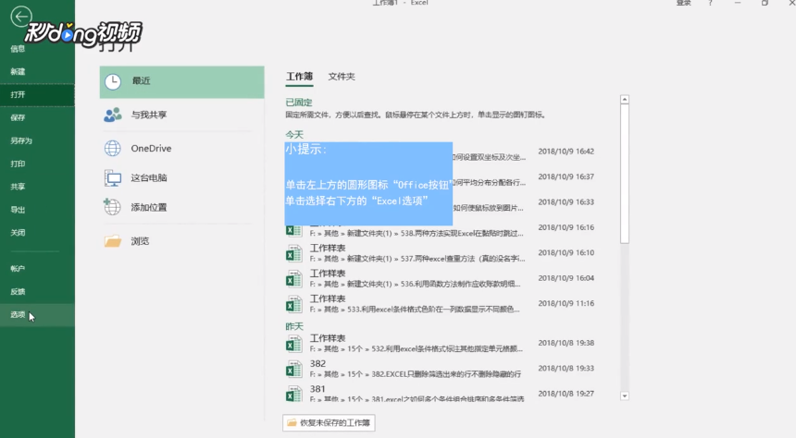Open the 打印 menu item
The image size is (796, 438).
point(18,164)
